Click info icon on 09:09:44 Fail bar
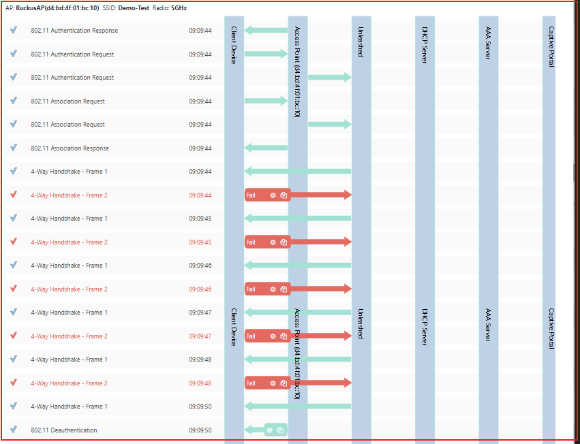This screenshot has width=580, height=444. pyautogui.click(x=273, y=195)
